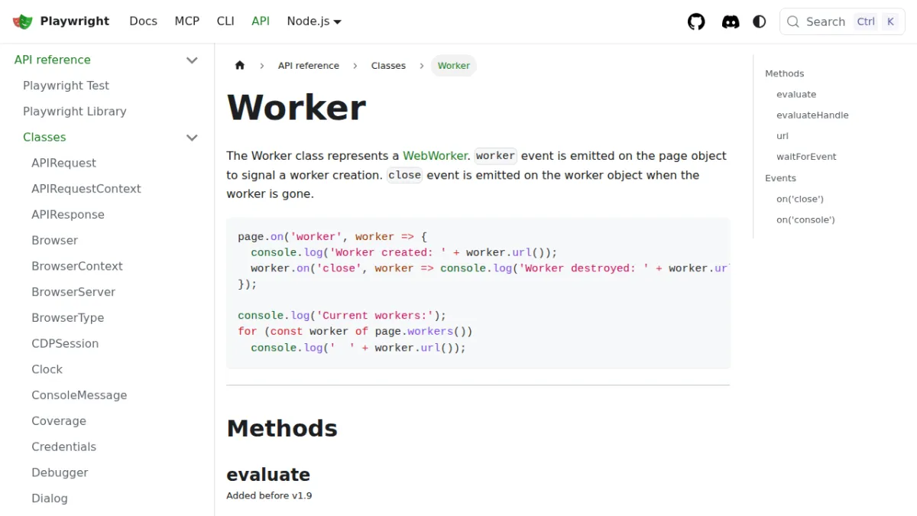Jump to waitForEvent in table of contents
This screenshot has height=516, width=917.
(806, 157)
